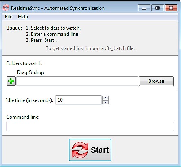Close the RealtimeSync window
This screenshot has width=181, height=167.
point(171,8)
